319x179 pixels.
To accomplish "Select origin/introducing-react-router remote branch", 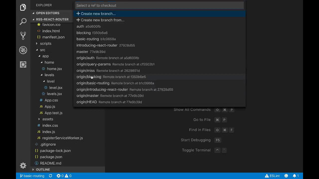I will click(x=159, y=89).
